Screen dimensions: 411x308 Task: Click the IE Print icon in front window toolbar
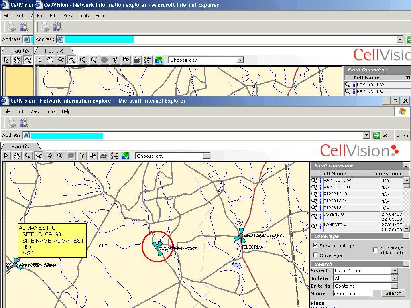12,123
